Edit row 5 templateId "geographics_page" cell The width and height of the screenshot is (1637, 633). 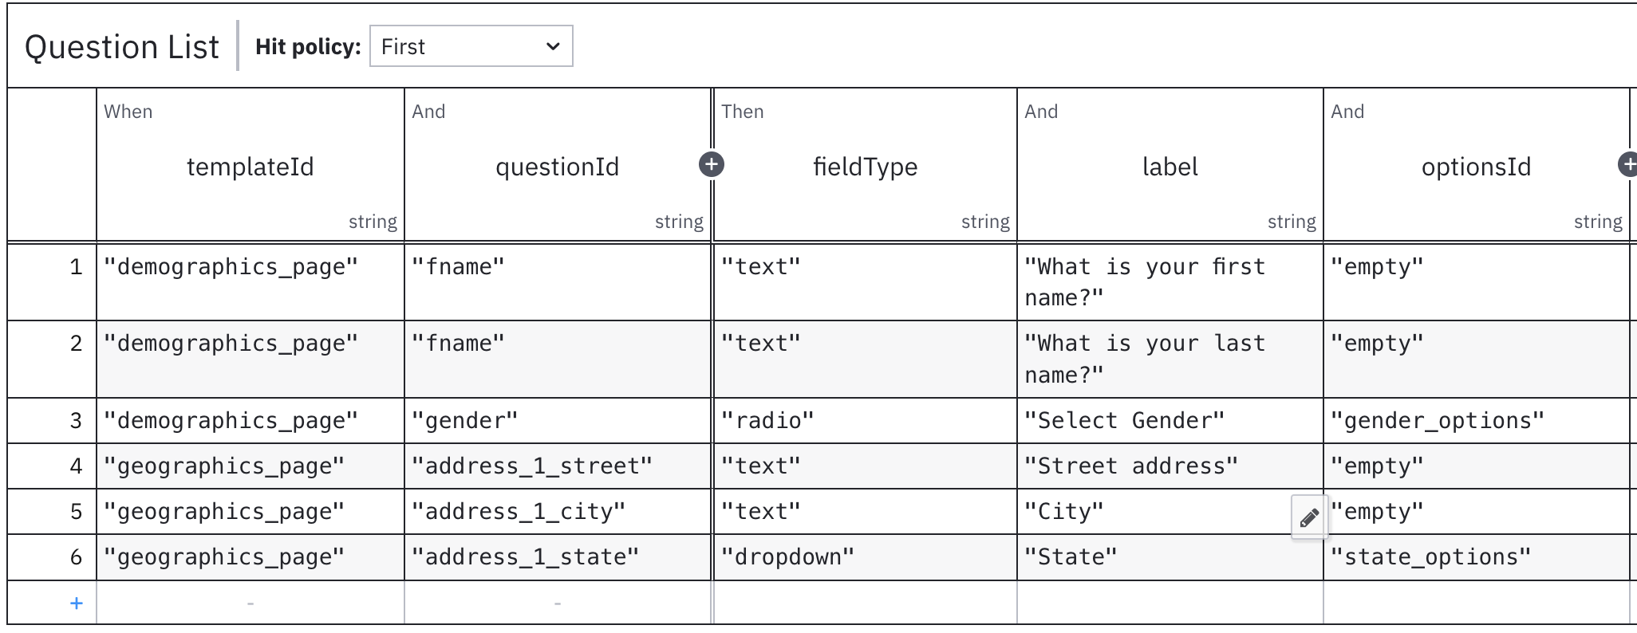pyautogui.click(x=250, y=511)
